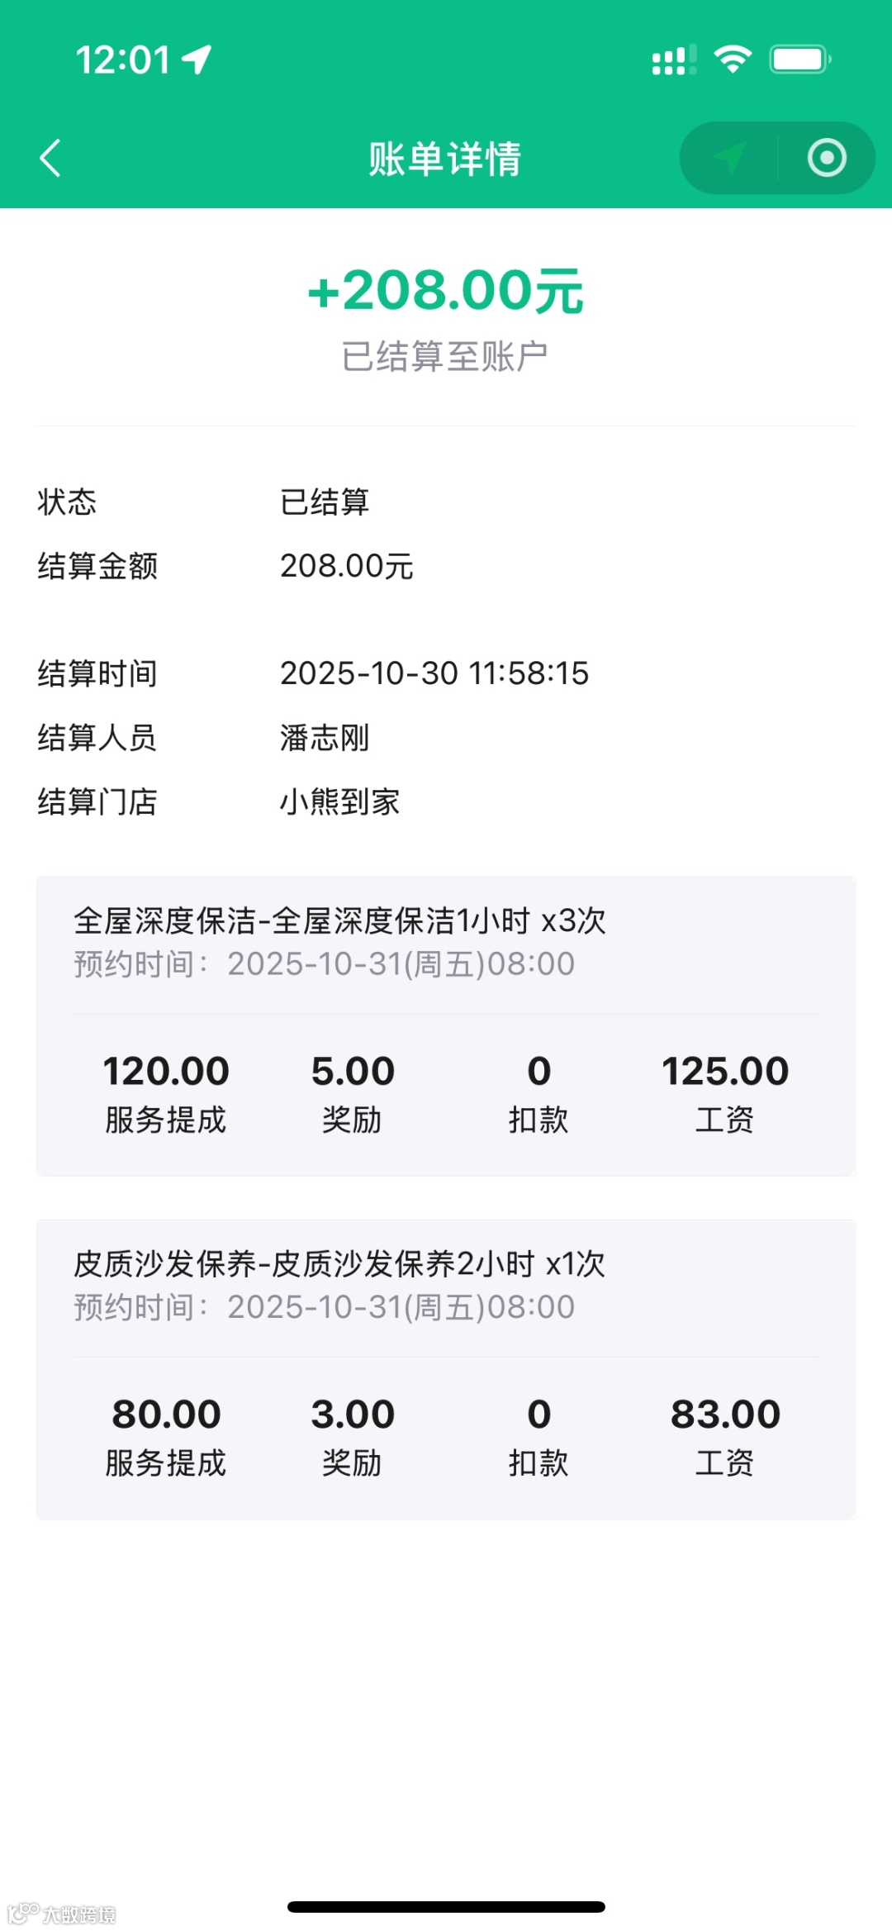Tap the back arrow icon
The width and height of the screenshot is (892, 1931).
pyautogui.click(x=50, y=158)
